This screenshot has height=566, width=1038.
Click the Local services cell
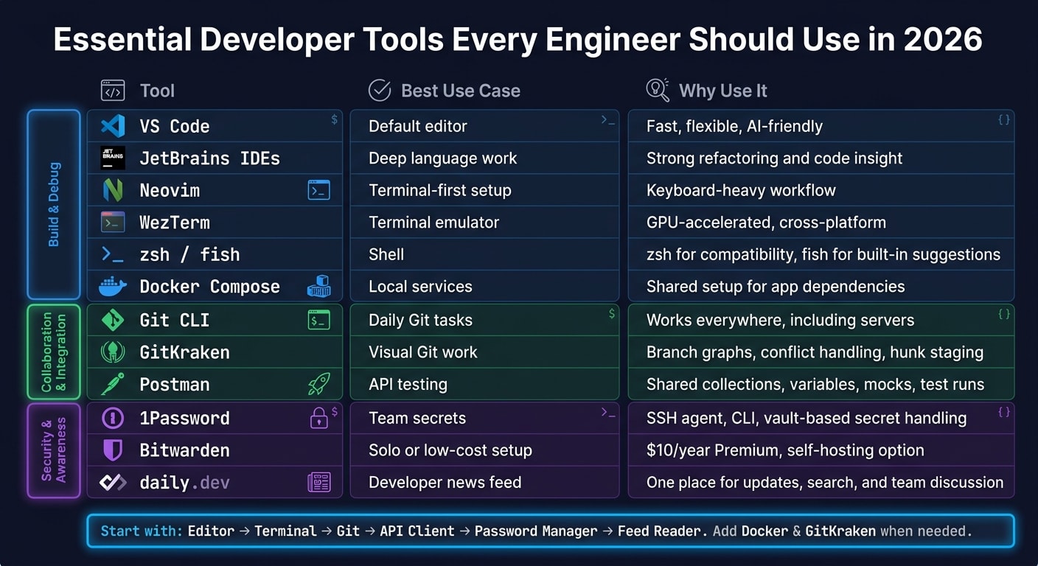(484, 286)
